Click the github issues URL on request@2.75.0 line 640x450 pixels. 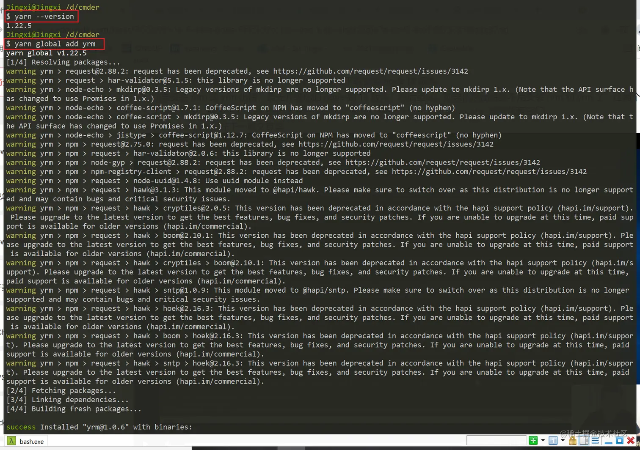[396, 144]
